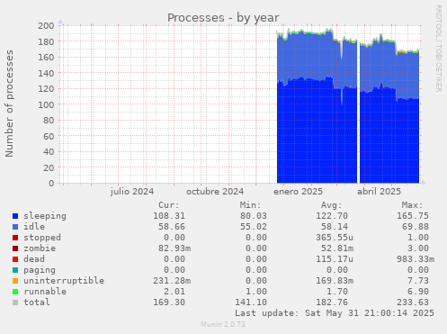
Task: Click the total legend color swatch
Action: (x=15, y=302)
